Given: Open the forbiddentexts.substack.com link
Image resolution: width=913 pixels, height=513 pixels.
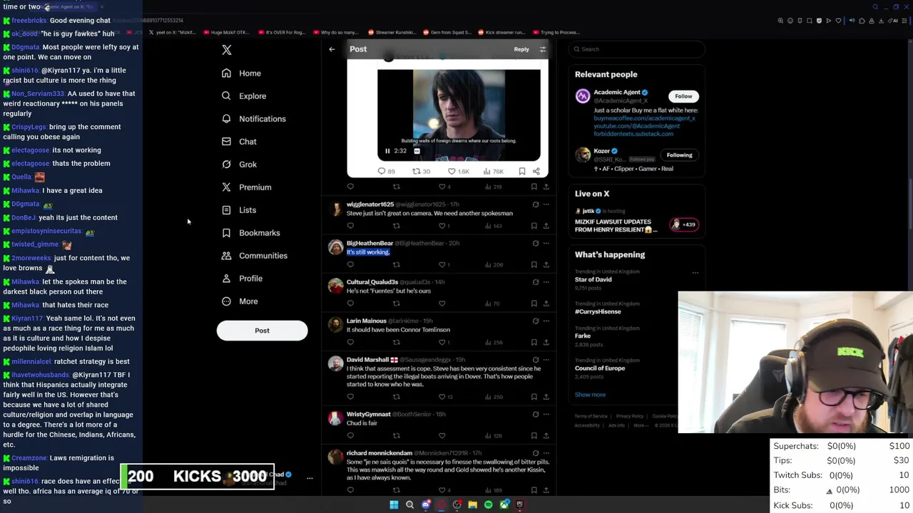Looking at the screenshot, I should coord(633,134).
